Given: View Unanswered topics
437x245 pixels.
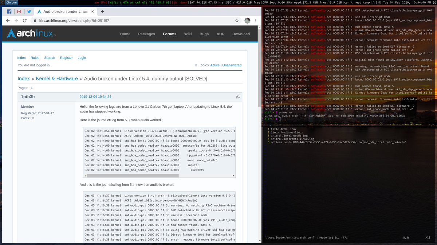Looking at the screenshot, I should (x=232, y=65).
